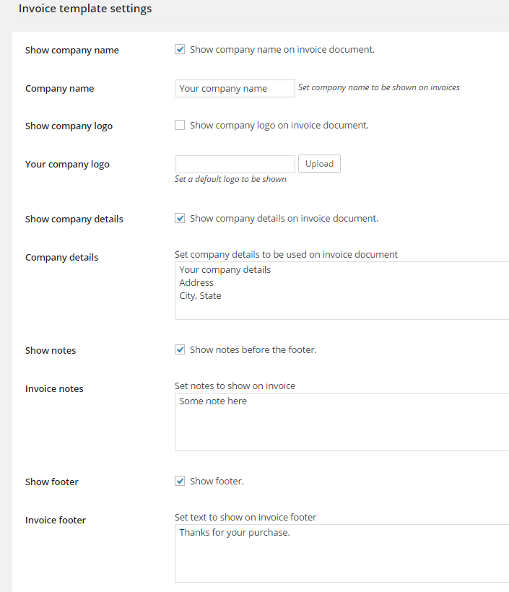
Task: Click the 'Show notes before the footer' label
Action: 253,349
